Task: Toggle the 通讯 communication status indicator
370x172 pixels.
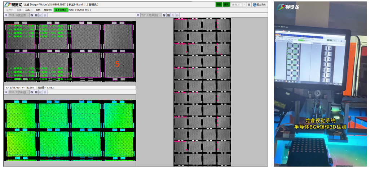Action: 226,5
